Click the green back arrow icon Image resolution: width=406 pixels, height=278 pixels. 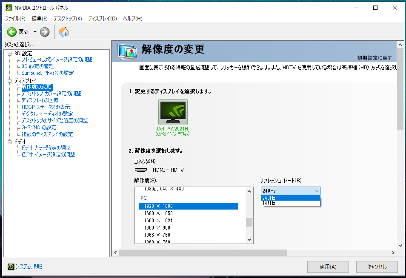pos(11,32)
